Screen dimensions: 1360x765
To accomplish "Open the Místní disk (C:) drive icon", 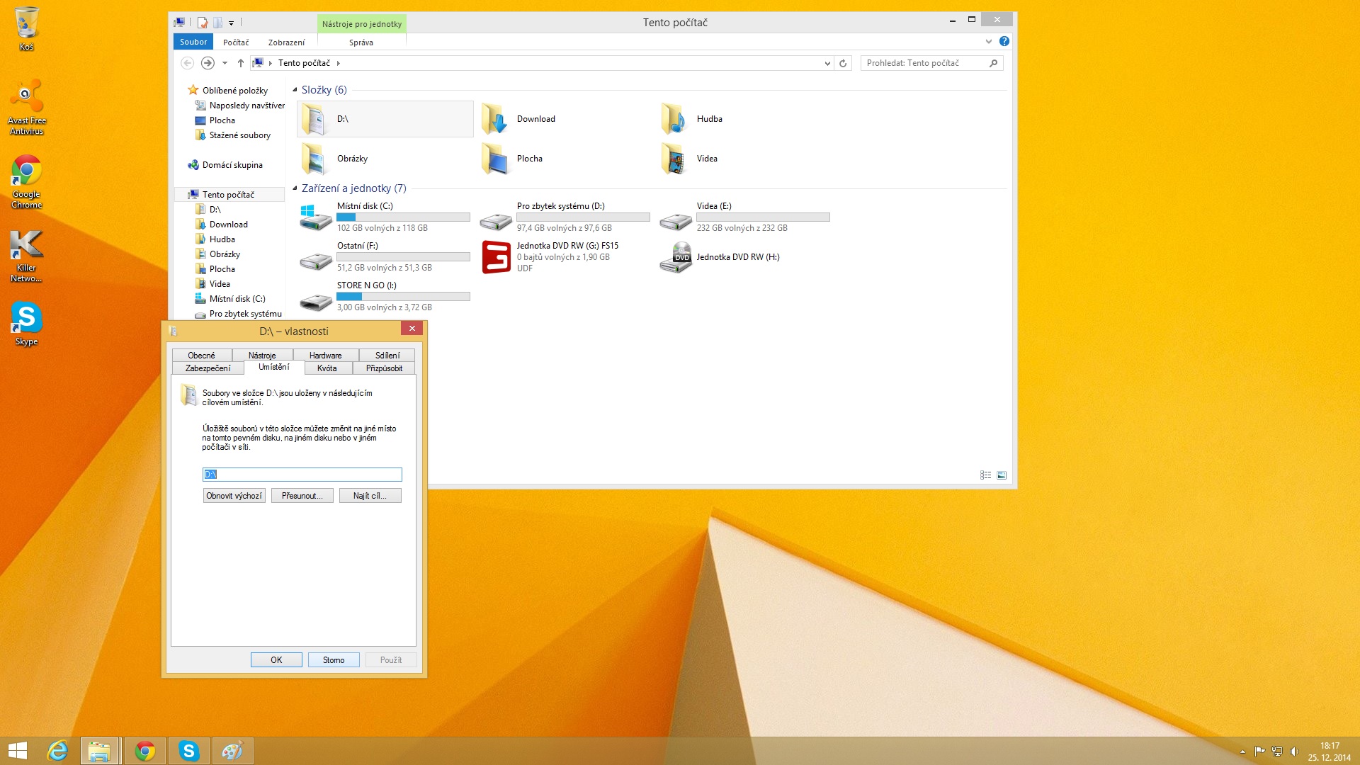I will pyautogui.click(x=315, y=217).
